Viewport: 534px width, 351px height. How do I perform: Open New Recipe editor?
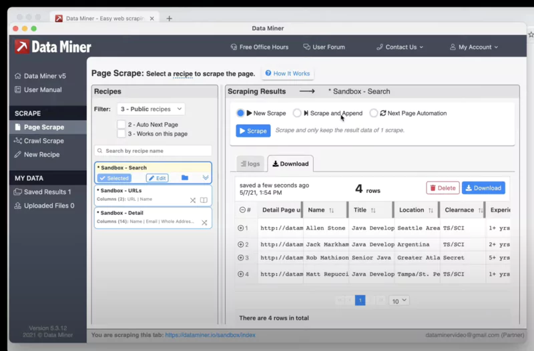pyautogui.click(x=37, y=154)
